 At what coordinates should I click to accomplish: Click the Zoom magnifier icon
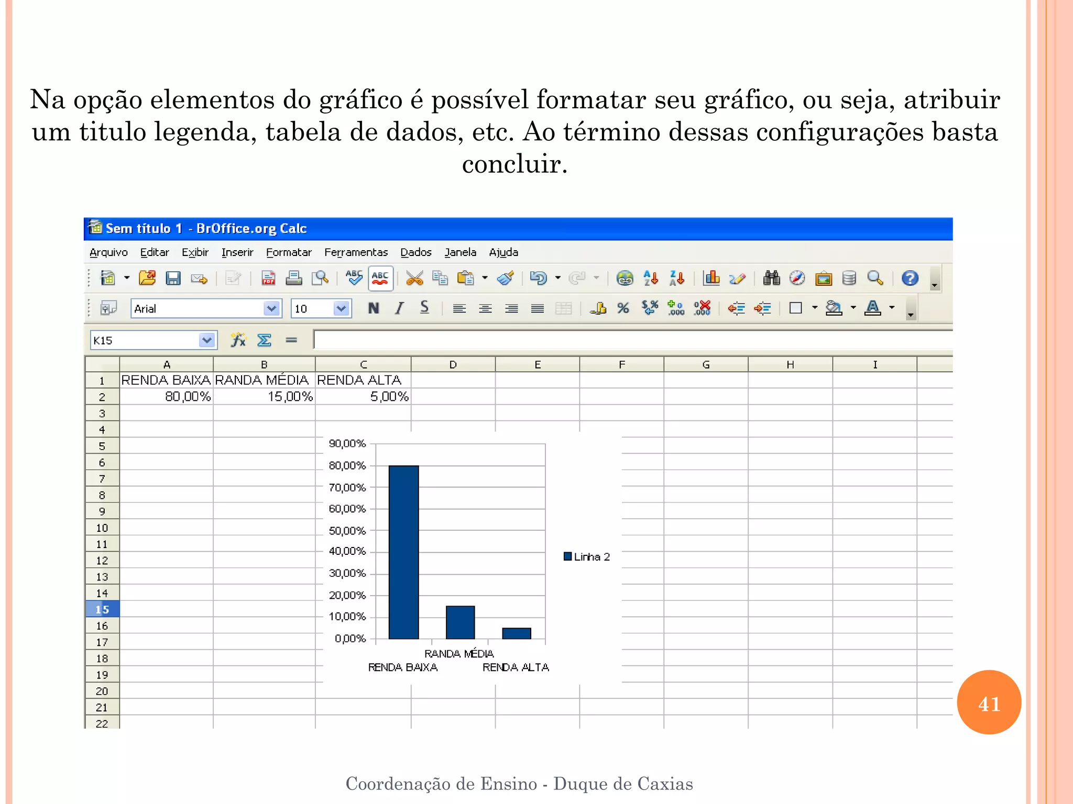click(875, 278)
